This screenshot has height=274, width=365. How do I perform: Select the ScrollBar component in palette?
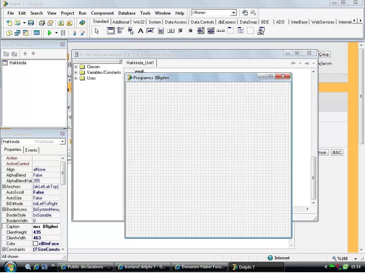coord(221,31)
